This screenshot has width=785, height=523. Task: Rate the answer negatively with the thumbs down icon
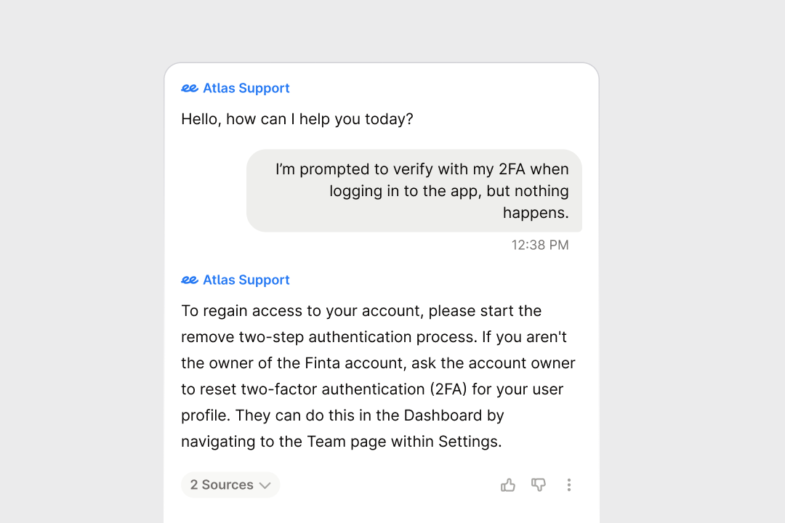click(x=538, y=485)
